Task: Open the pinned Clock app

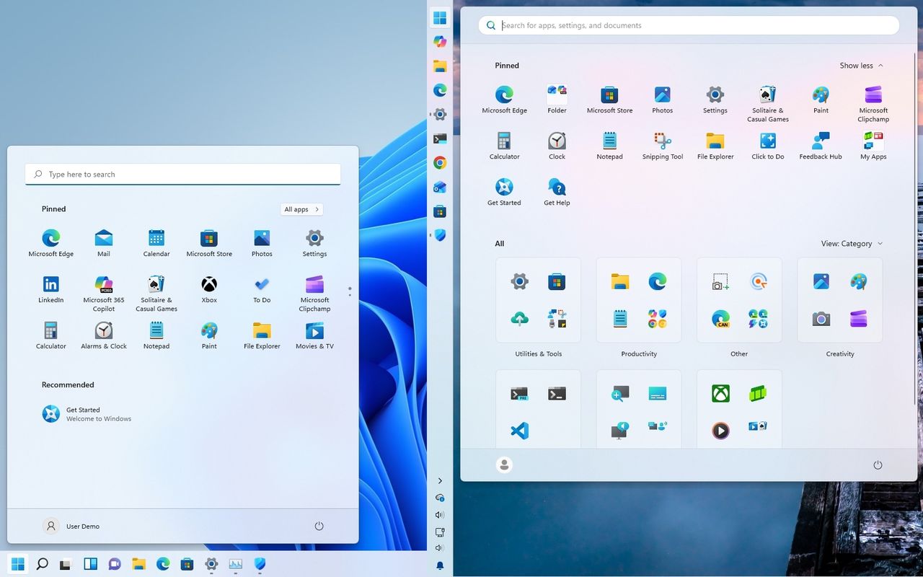Action: (557, 146)
